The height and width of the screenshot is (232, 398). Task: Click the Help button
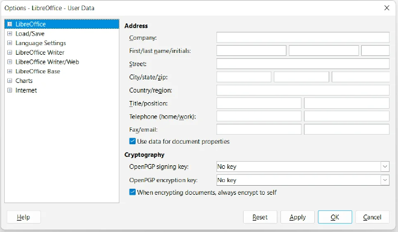pos(24,217)
